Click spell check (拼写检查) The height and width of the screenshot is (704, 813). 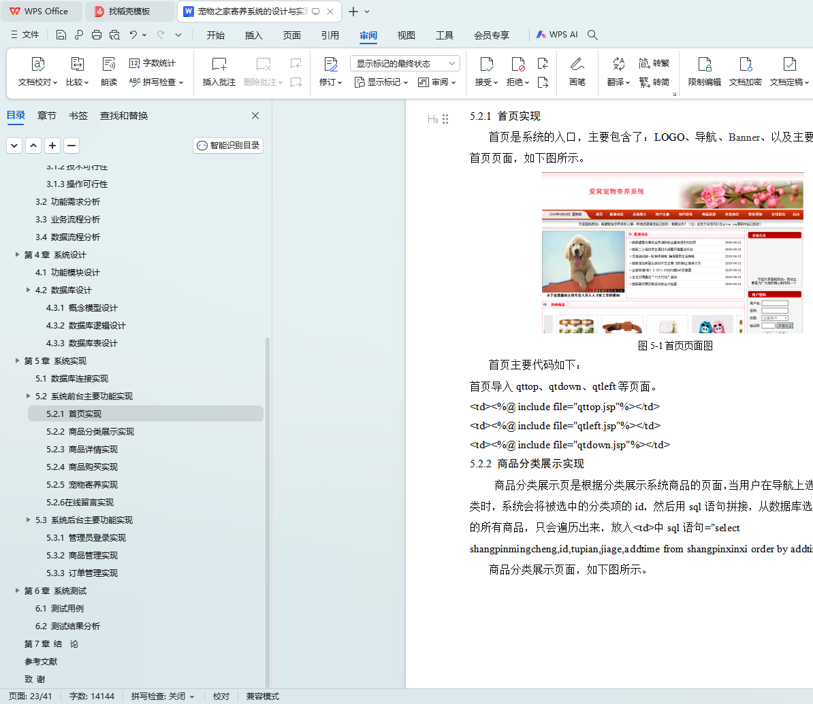pos(156,82)
